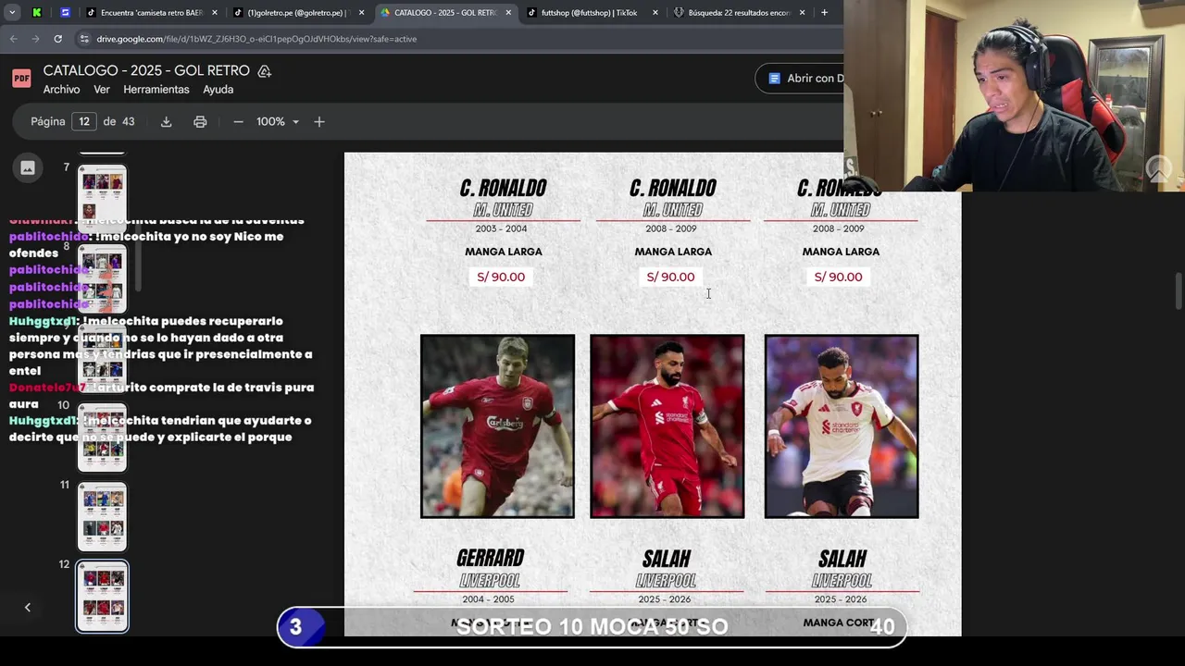The height and width of the screenshot is (666, 1185).
Task: Click the CATALOGO - 2025 - GOL RETRO title
Action: (x=146, y=70)
